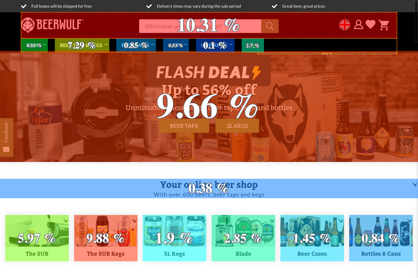The width and height of the screenshot is (418, 278).
Task: Open the shopping cart icon
Action: [384, 25]
